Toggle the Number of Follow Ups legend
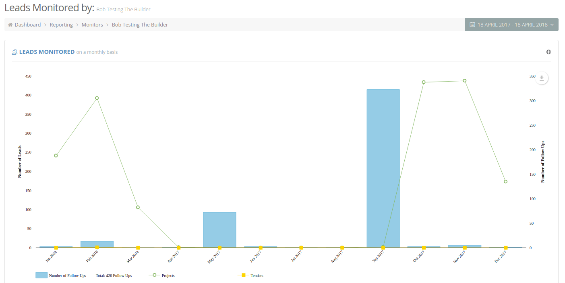The height and width of the screenshot is (283, 565). point(61,275)
